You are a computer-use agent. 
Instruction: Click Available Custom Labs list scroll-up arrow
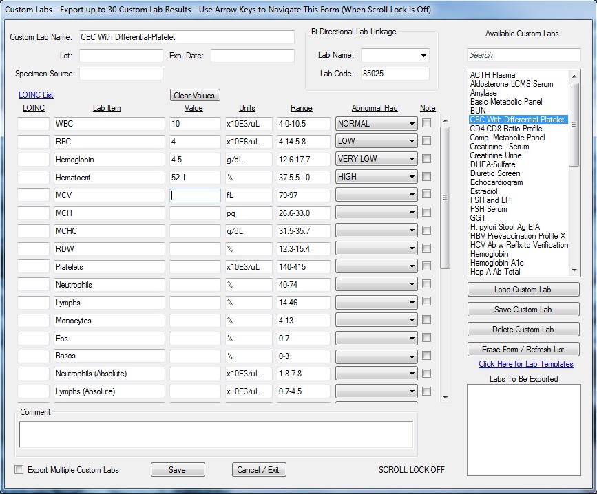[x=574, y=76]
